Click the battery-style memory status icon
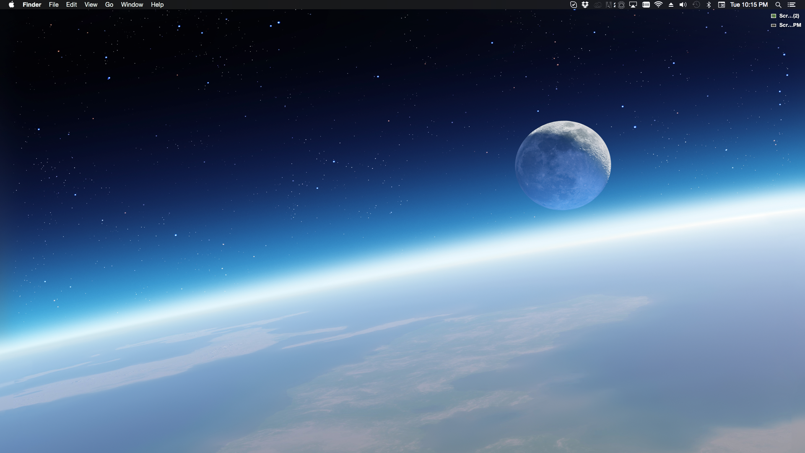The image size is (805, 453). coord(646,5)
